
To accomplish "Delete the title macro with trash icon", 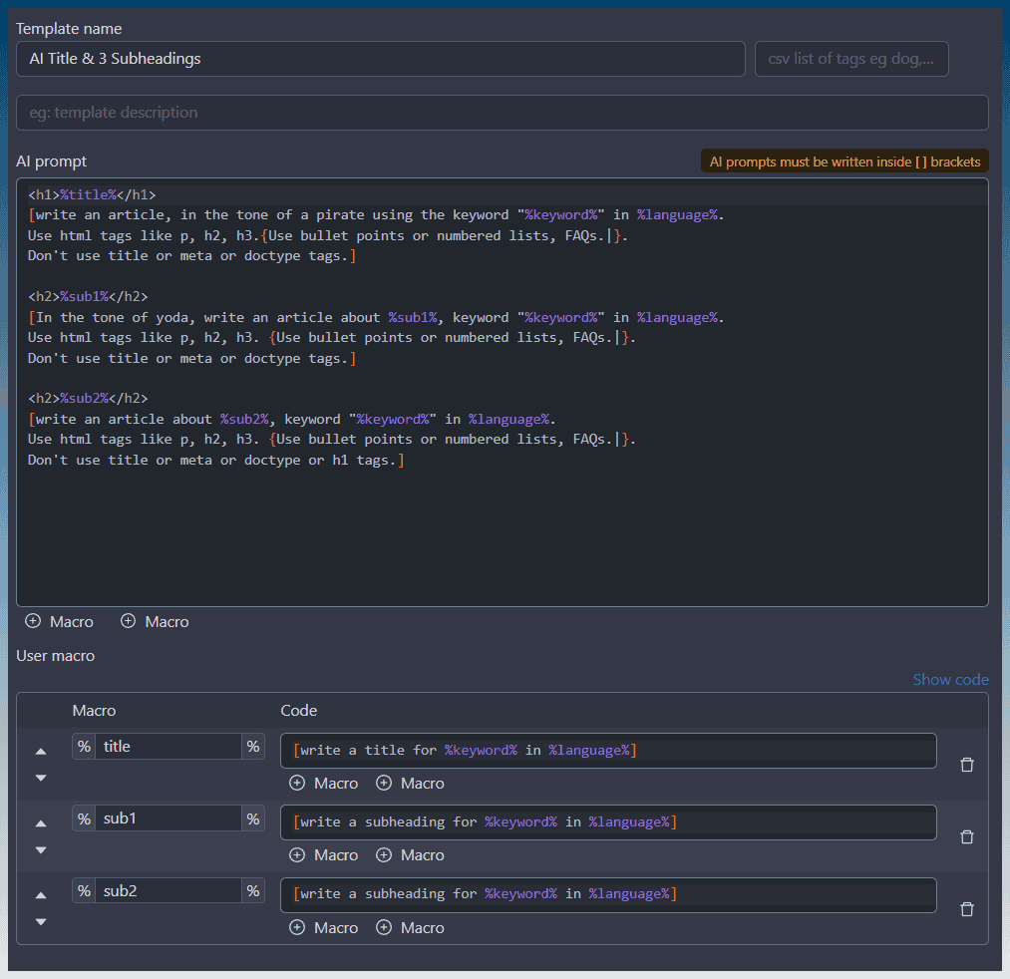I will click(x=967, y=765).
